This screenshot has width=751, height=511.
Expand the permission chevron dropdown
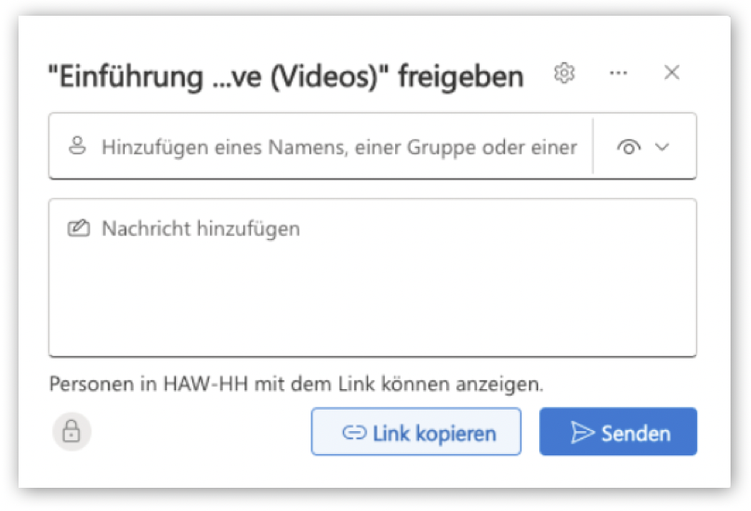pos(662,147)
